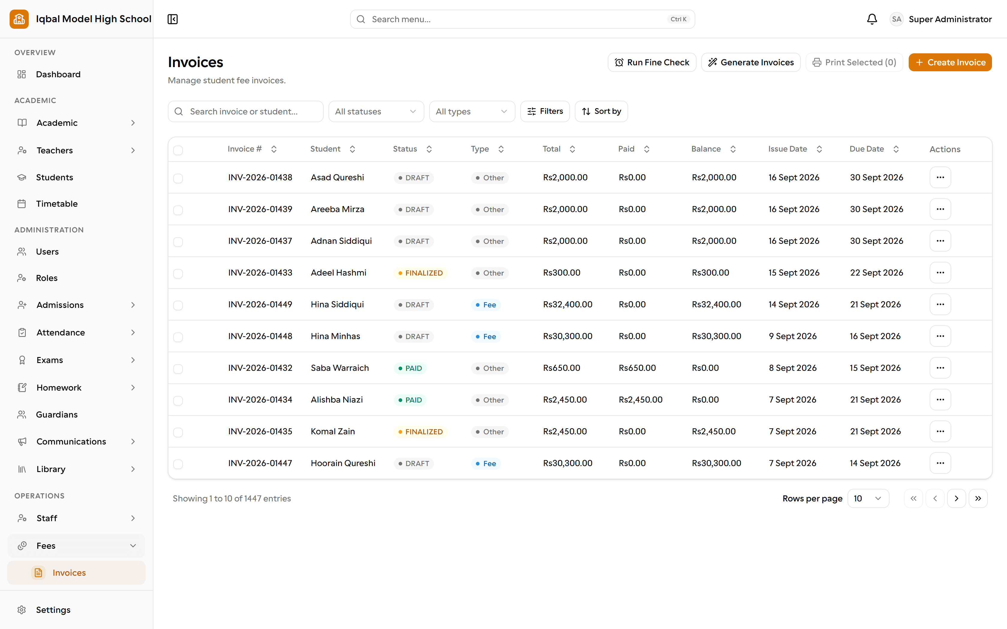Go to the previous page of invoices
This screenshot has height=629, width=1007.
(934, 498)
